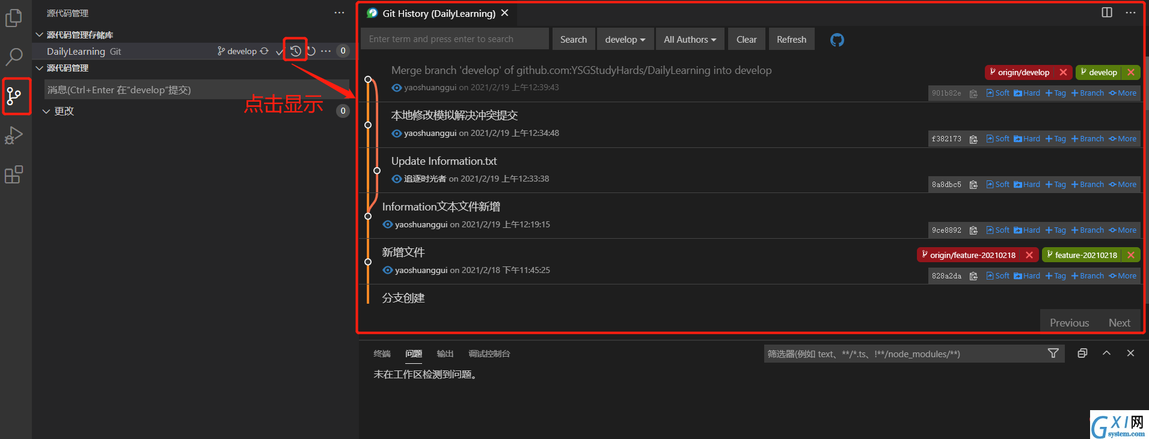
Task: Copy commit hash 8a8dbc5 with clipboard icon
Action: pyautogui.click(x=973, y=185)
